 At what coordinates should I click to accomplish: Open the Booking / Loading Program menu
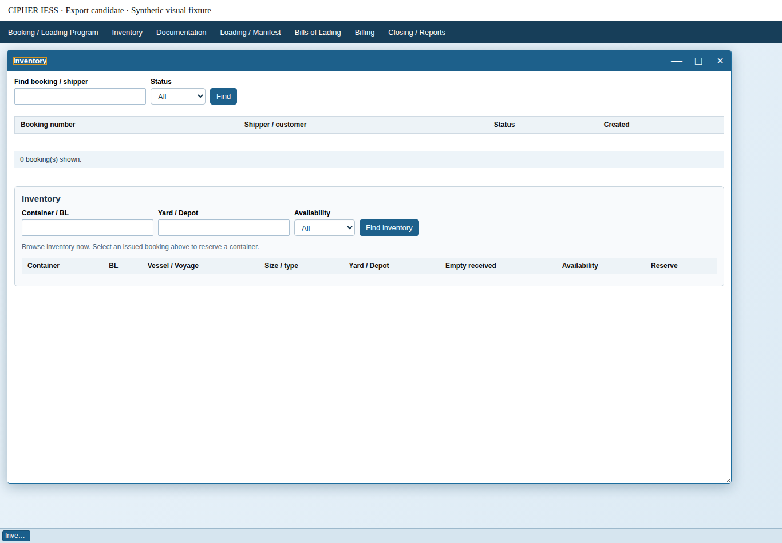pyautogui.click(x=53, y=33)
